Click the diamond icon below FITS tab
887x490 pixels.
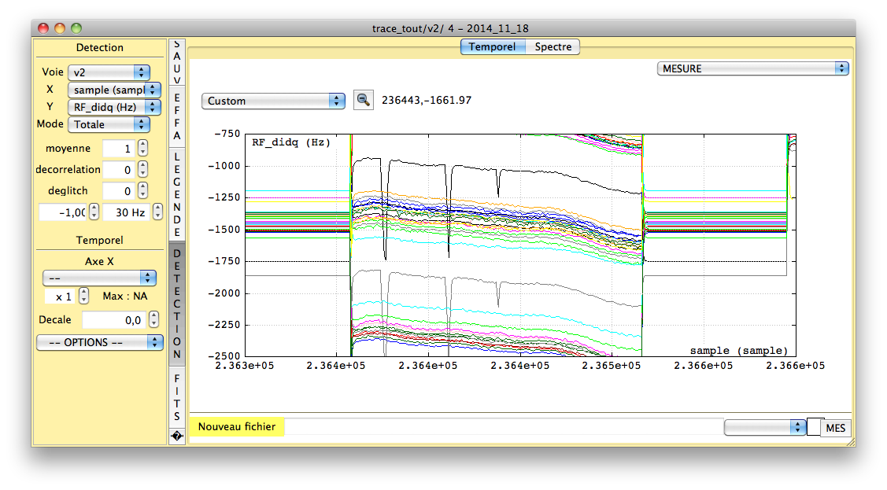pyautogui.click(x=177, y=436)
